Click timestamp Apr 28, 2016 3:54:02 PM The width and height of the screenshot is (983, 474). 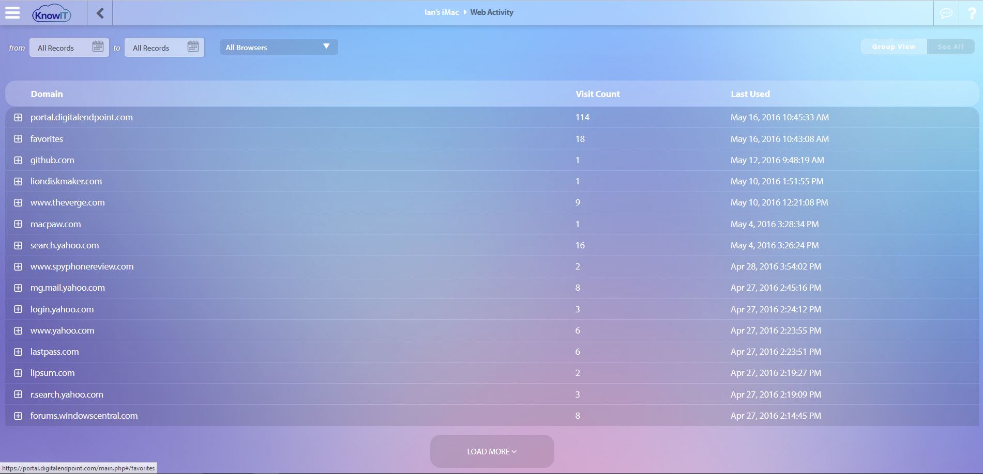pyautogui.click(x=776, y=266)
